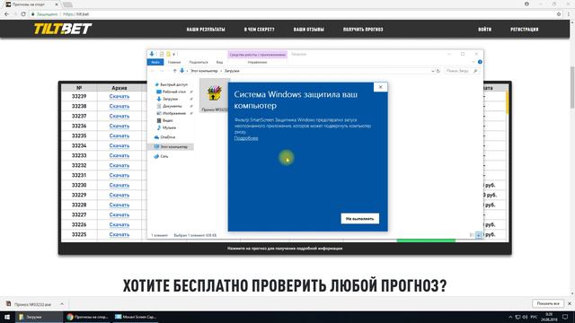
Task: Open quick access toolbar customize dropdown
Action: tap(174, 54)
